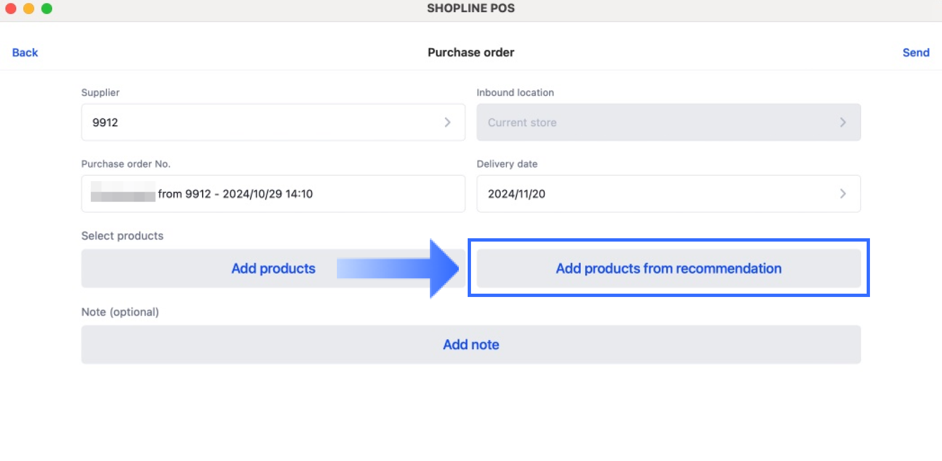Click the Note (optional) label
Image resolution: width=942 pixels, height=461 pixels.
pos(120,312)
